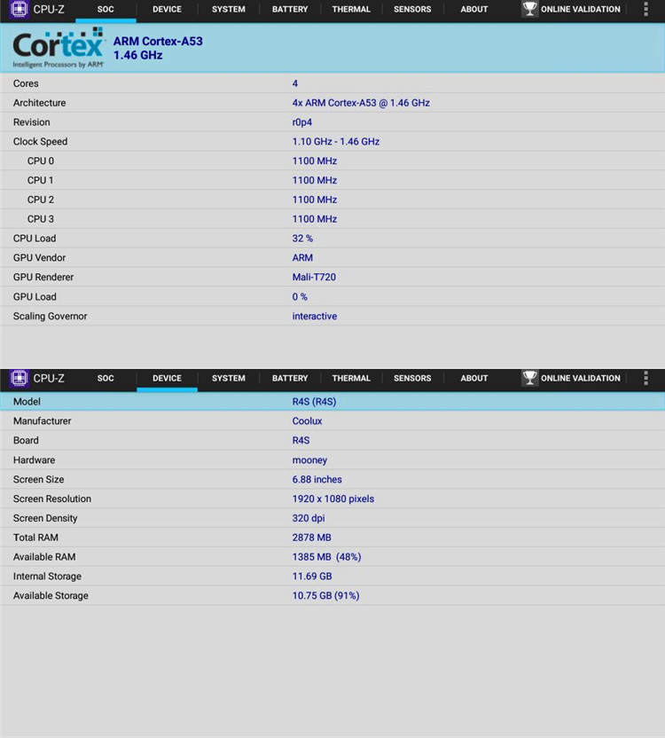Click the ONLINE VALIDATION label above the Cortex header
This screenshot has width=665, height=738.
[x=580, y=10]
